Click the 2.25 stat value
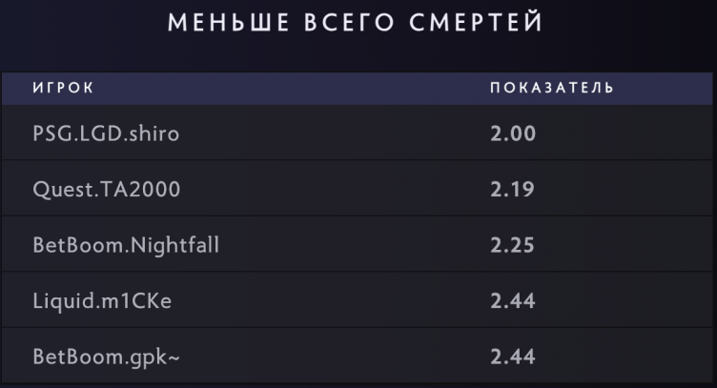717x388 pixels. coord(513,246)
